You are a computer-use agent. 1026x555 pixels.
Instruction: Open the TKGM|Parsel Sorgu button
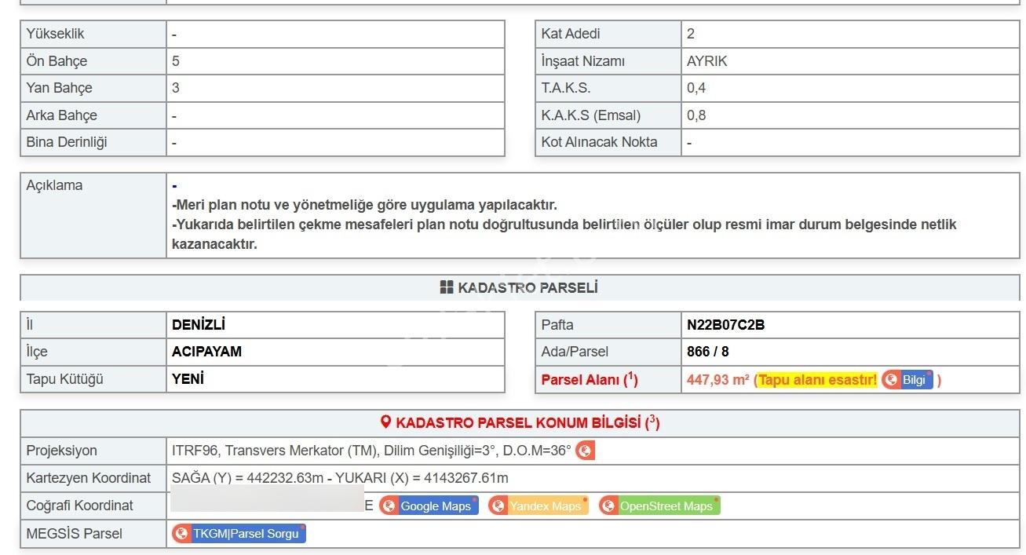click(x=239, y=534)
